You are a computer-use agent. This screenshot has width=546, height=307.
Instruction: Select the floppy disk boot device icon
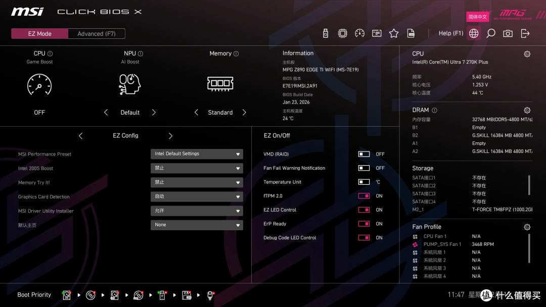[187, 295]
